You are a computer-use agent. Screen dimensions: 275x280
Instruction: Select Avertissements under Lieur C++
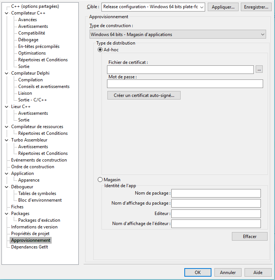[x=33, y=113]
